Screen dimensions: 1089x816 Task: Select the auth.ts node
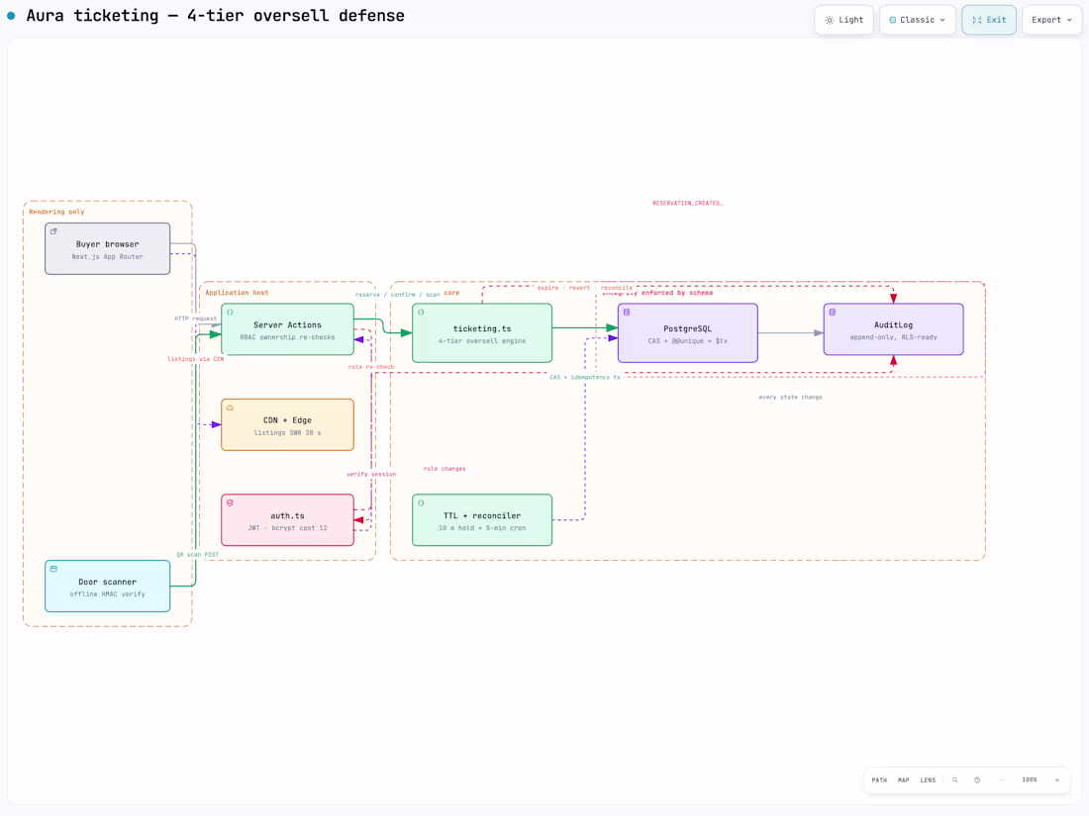click(x=287, y=520)
